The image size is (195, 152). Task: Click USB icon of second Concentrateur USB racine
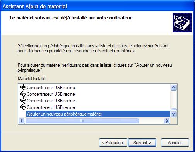click(23, 94)
